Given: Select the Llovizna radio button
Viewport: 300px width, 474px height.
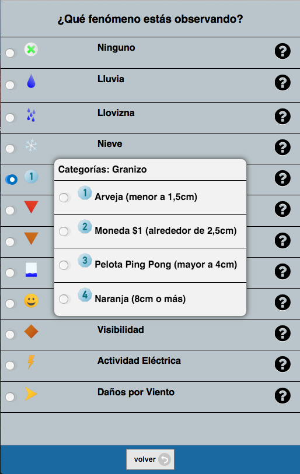Looking at the screenshot, I should [x=11, y=118].
